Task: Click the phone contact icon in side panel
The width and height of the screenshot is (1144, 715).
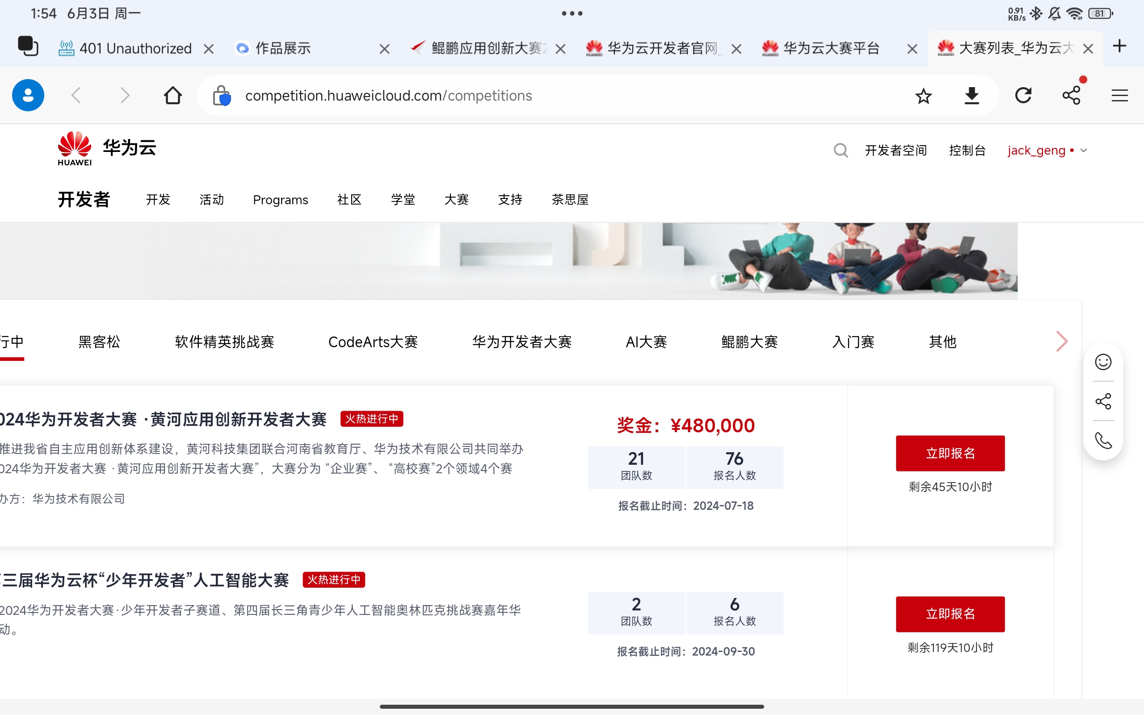Action: [1103, 440]
